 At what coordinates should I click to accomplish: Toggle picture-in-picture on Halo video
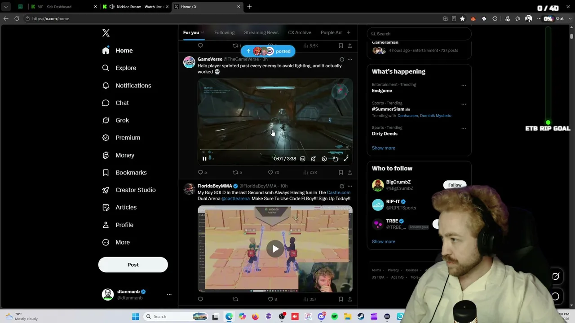tap(335, 159)
